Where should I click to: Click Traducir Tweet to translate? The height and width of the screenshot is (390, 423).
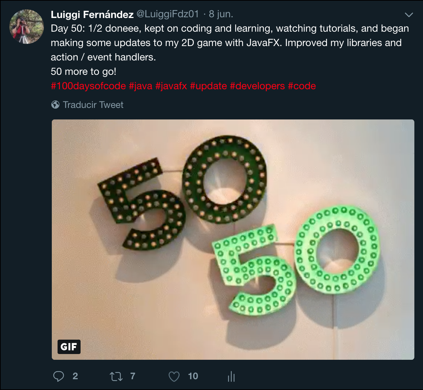(93, 105)
